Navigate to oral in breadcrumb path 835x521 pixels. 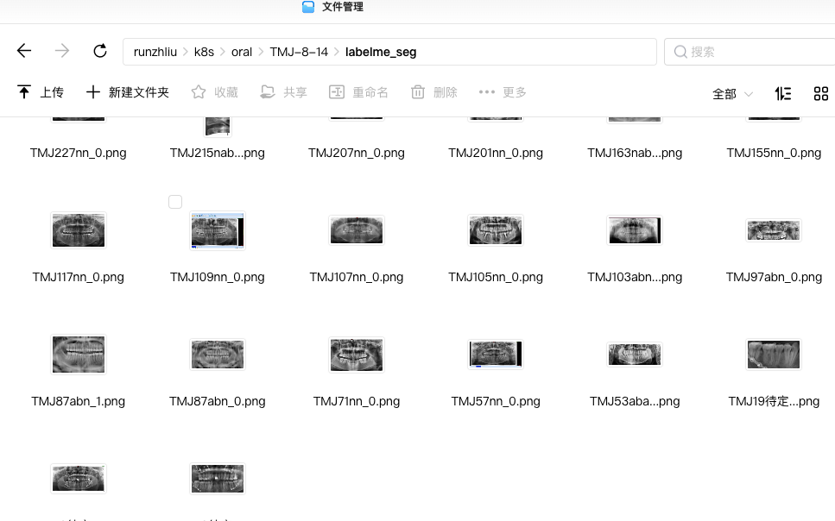click(241, 52)
